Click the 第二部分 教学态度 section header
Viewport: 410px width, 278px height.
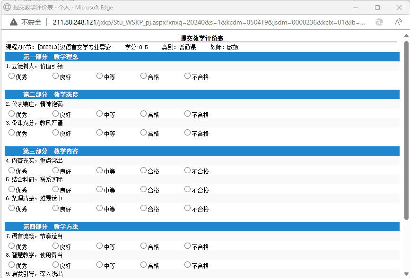point(51,95)
